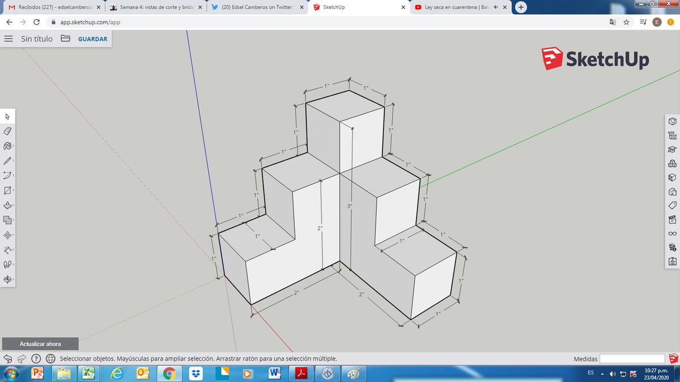Go back with browser back arrow
This screenshot has height=382, width=680.
pos(9,22)
